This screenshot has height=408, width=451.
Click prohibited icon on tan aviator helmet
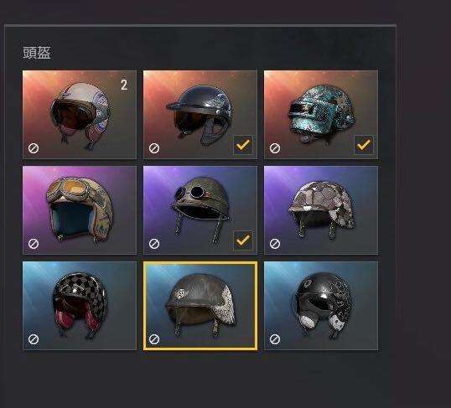click(x=34, y=244)
